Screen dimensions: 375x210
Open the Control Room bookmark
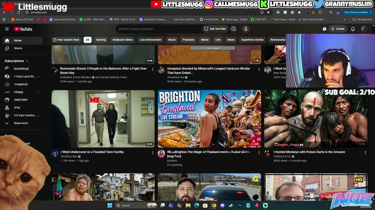209,20
